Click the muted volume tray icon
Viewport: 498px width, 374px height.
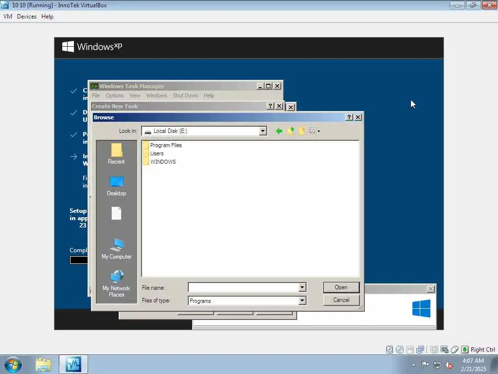pyautogui.click(x=449, y=365)
